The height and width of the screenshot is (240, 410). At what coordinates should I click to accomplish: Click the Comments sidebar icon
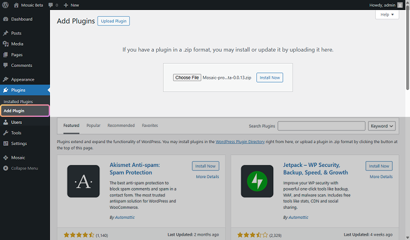[6, 66]
